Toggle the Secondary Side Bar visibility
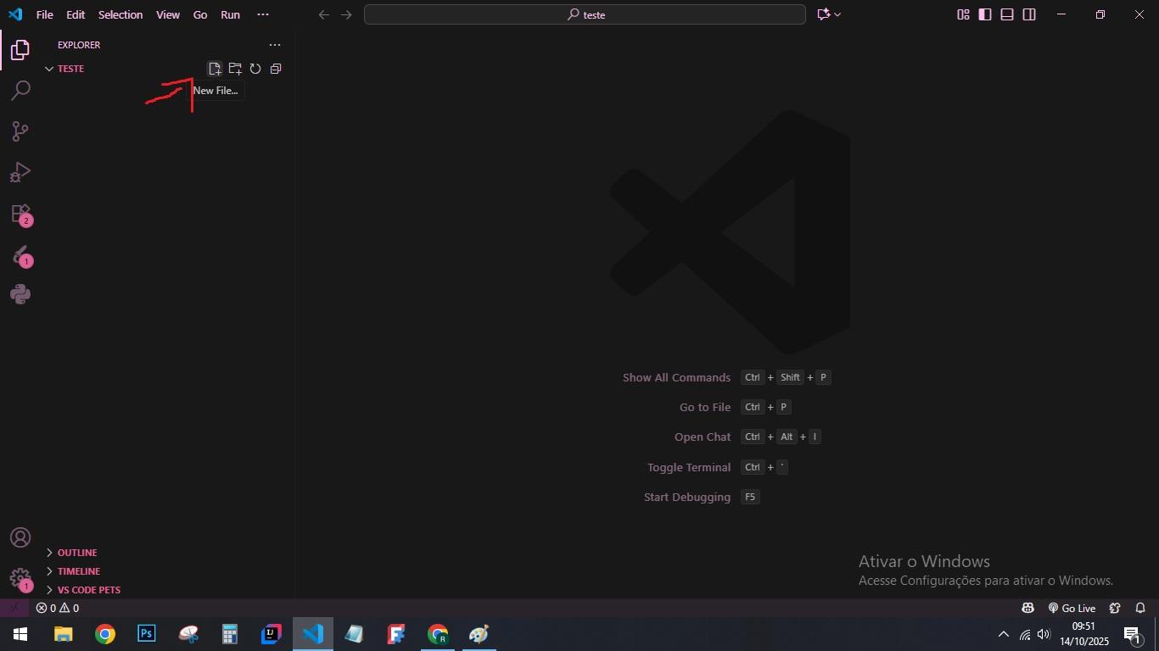1159x651 pixels. coord(1029,14)
